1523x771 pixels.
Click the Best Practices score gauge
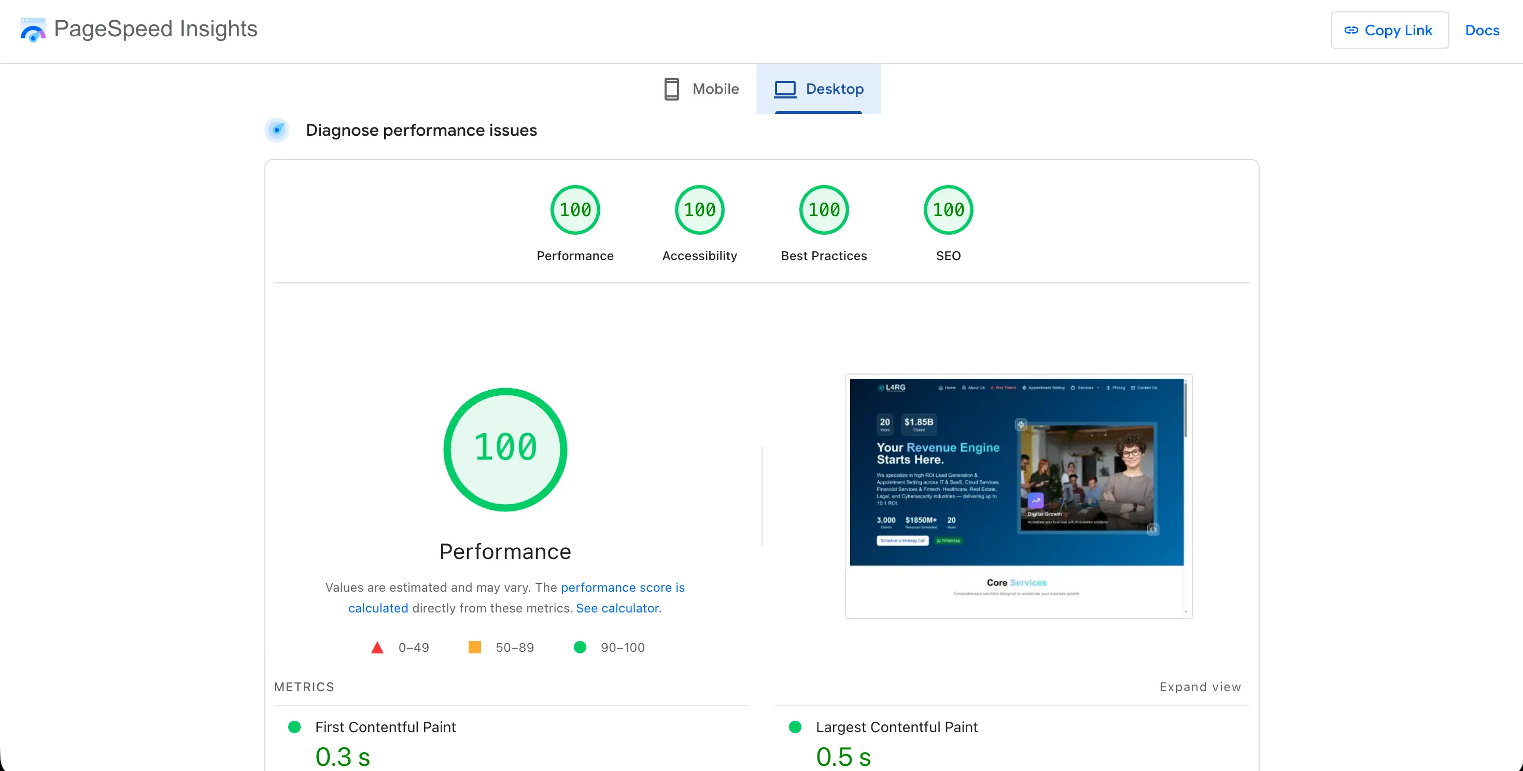824,210
